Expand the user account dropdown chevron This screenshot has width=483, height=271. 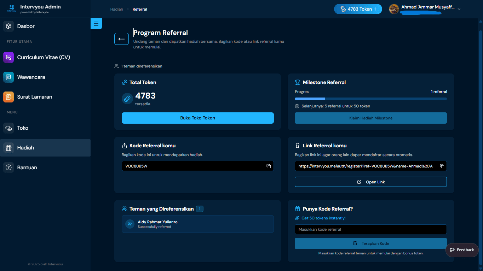click(x=459, y=9)
